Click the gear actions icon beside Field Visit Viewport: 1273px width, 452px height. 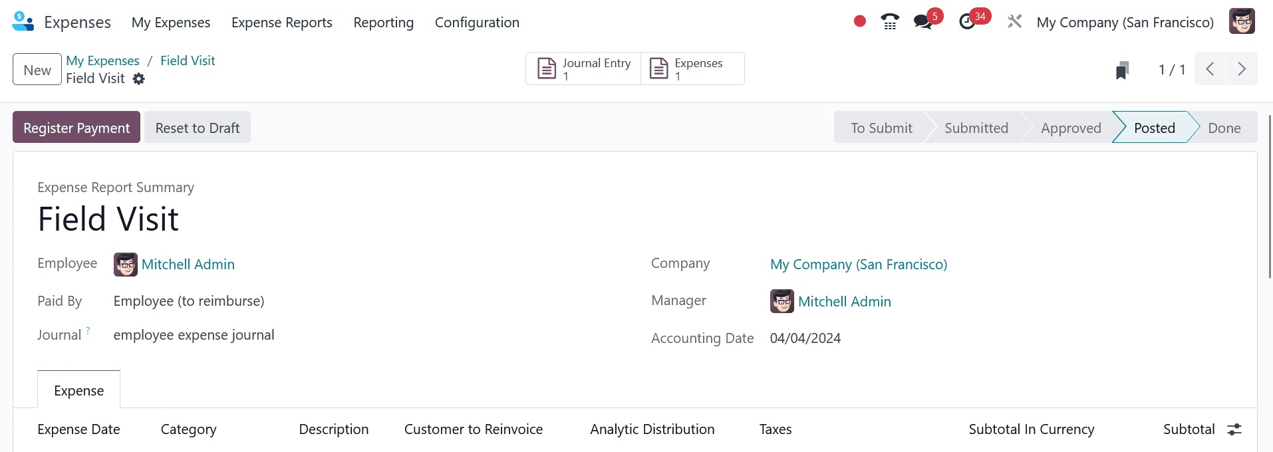click(138, 78)
